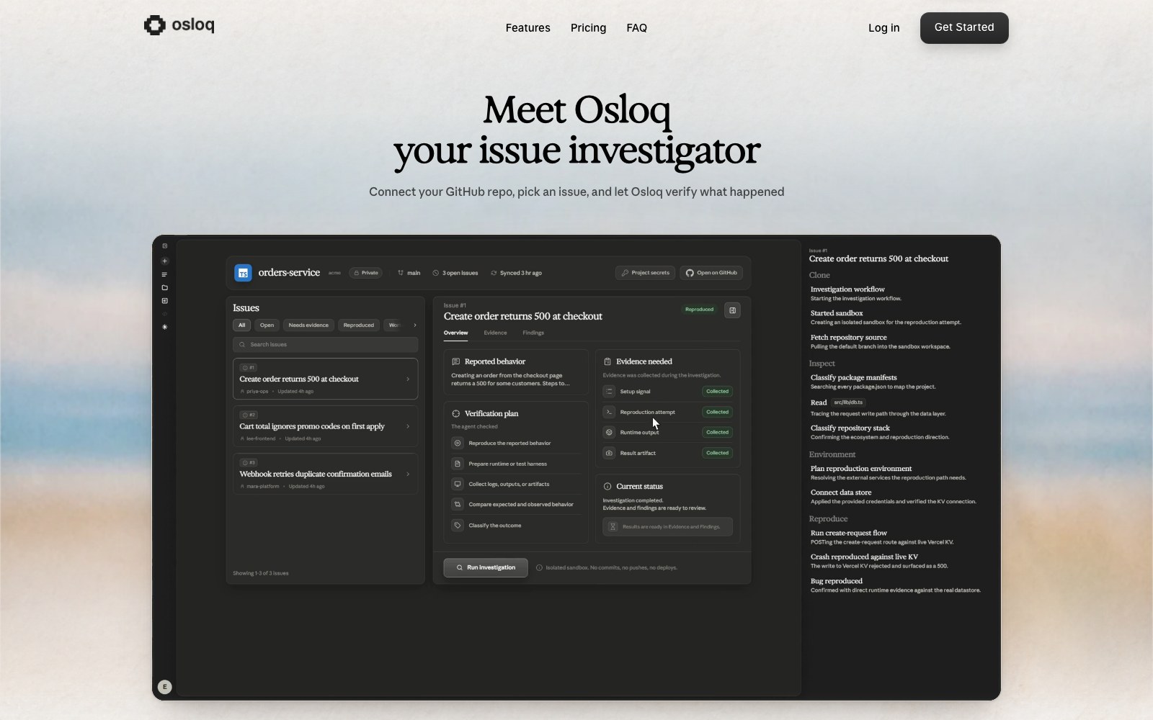The height and width of the screenshot is (720, 1153).
Task: Show more filters with the chevron arrow
Action: (415, 325)
